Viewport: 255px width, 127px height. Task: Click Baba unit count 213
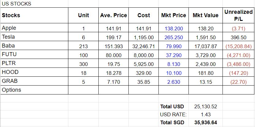coord(83,46)
